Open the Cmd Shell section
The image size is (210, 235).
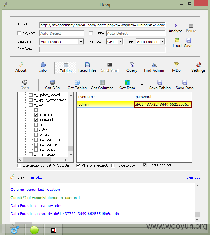point(110,67)
